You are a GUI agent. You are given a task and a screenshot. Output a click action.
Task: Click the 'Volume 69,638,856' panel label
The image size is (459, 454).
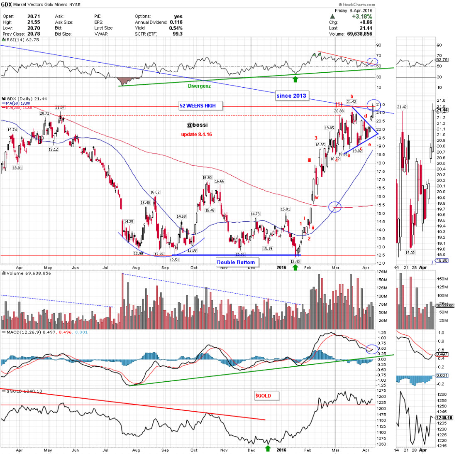[x=29, y=273]
